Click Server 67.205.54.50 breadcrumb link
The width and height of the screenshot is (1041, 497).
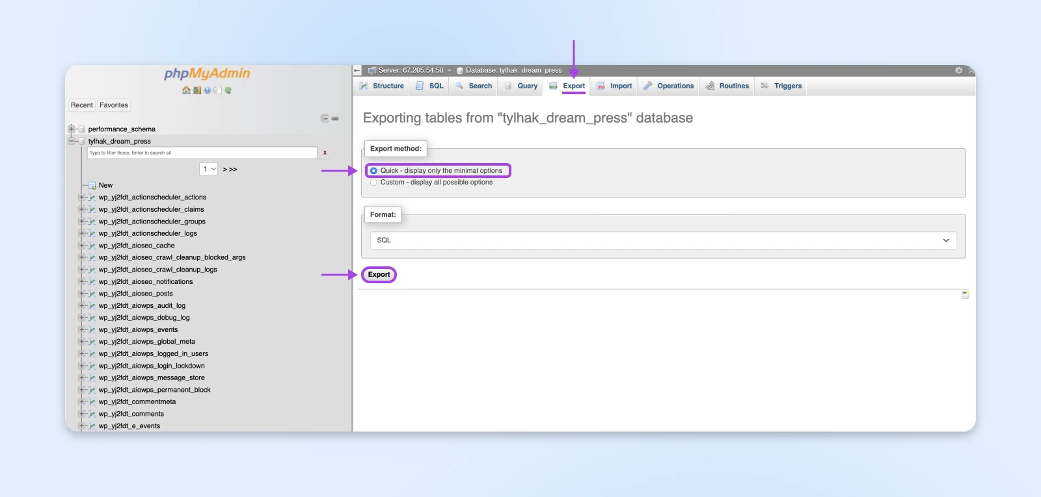coord(411,70)
